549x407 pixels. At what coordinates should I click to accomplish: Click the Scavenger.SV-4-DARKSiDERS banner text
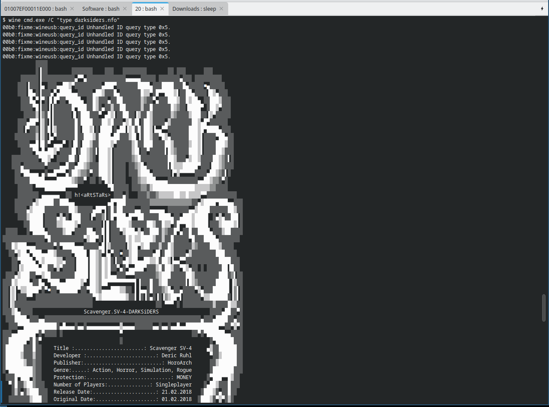click(x=121, y=311)
